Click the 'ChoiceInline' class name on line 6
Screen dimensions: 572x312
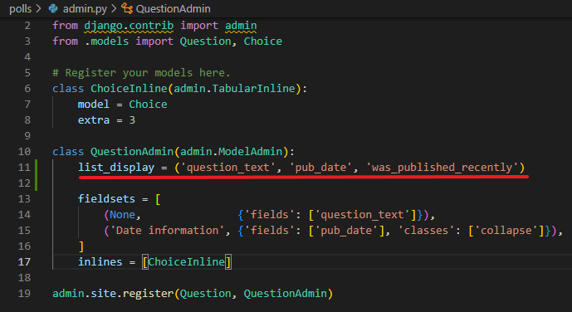point(129,89)
